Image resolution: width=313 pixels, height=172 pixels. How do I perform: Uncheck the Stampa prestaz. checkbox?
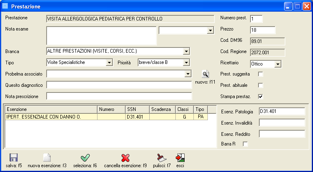click(x=260, y=96)
